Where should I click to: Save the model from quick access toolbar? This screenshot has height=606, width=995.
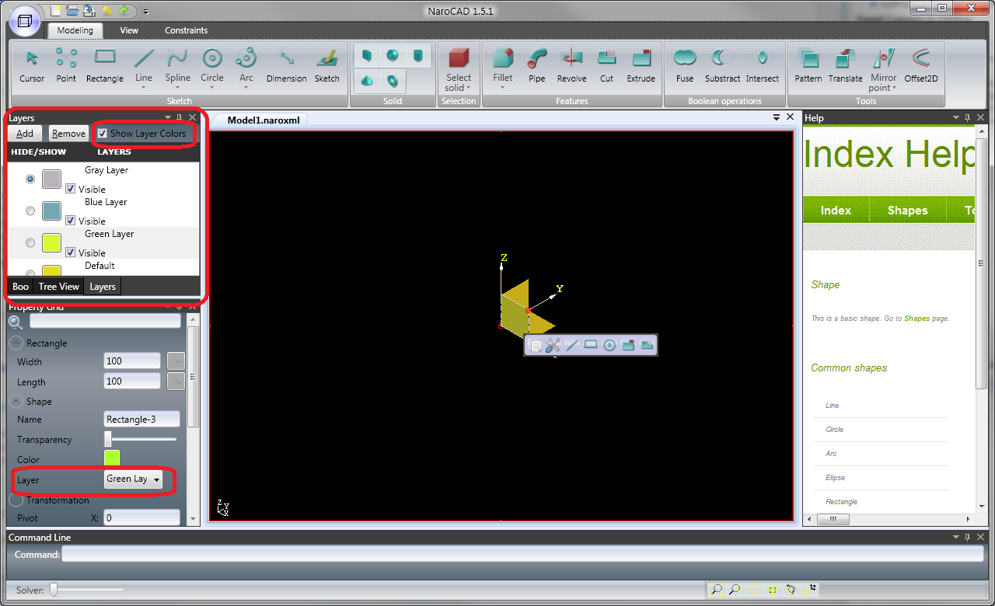(x=89, y=11)
